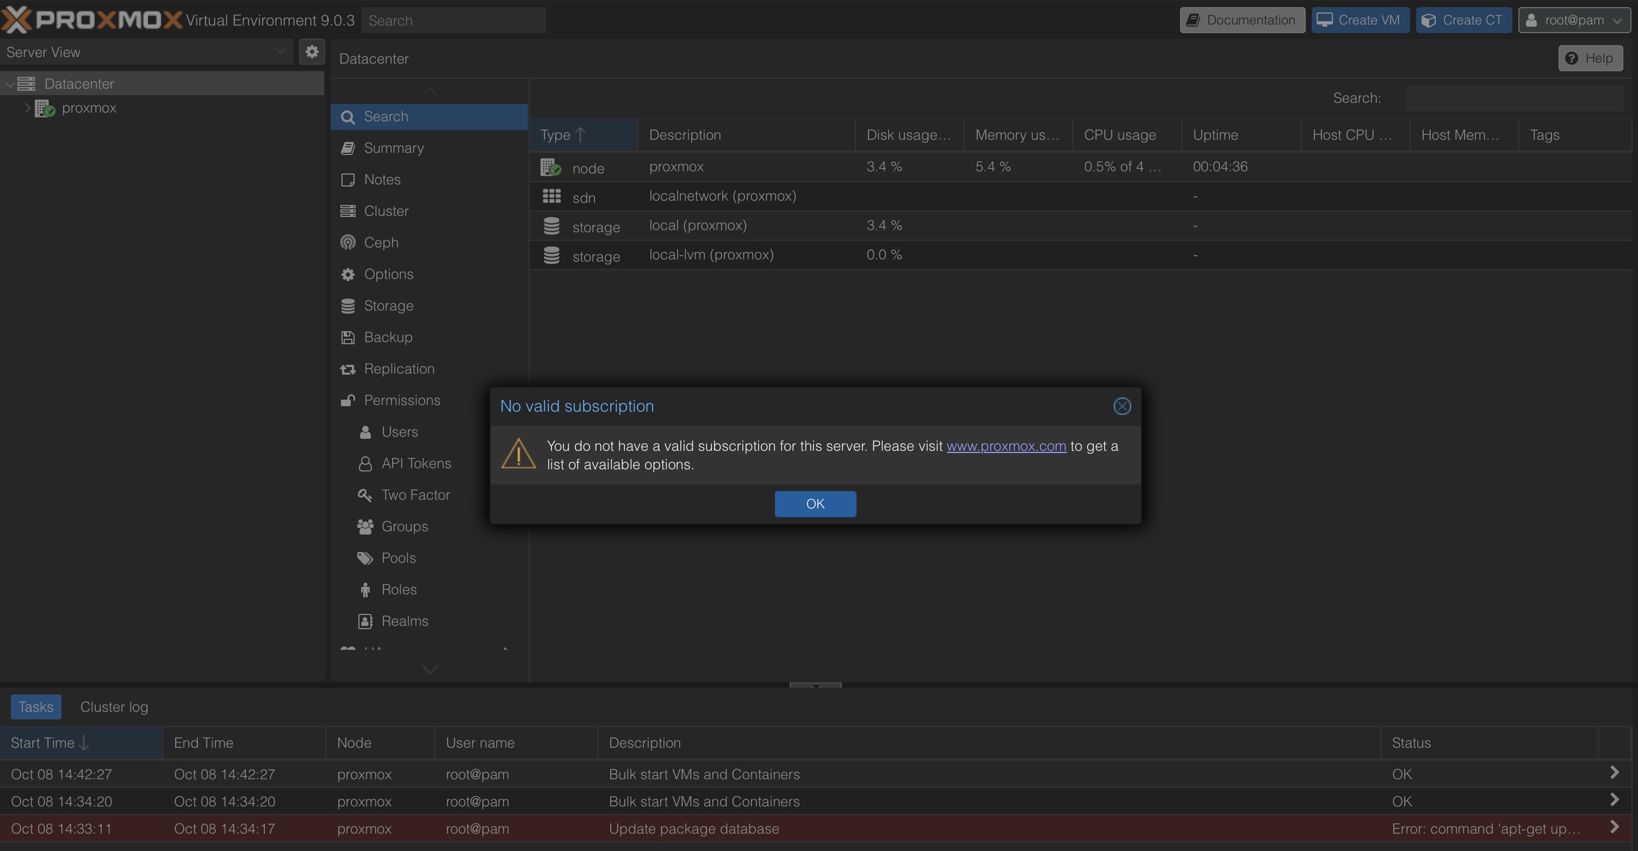Switch to the Cluster log tab

point(114,706)
